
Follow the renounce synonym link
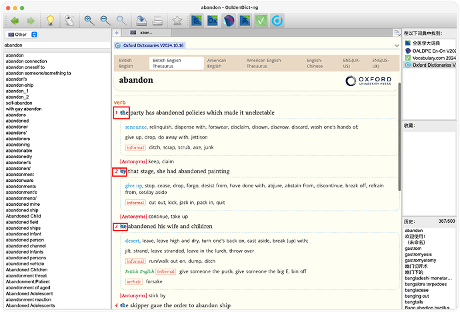137,127
